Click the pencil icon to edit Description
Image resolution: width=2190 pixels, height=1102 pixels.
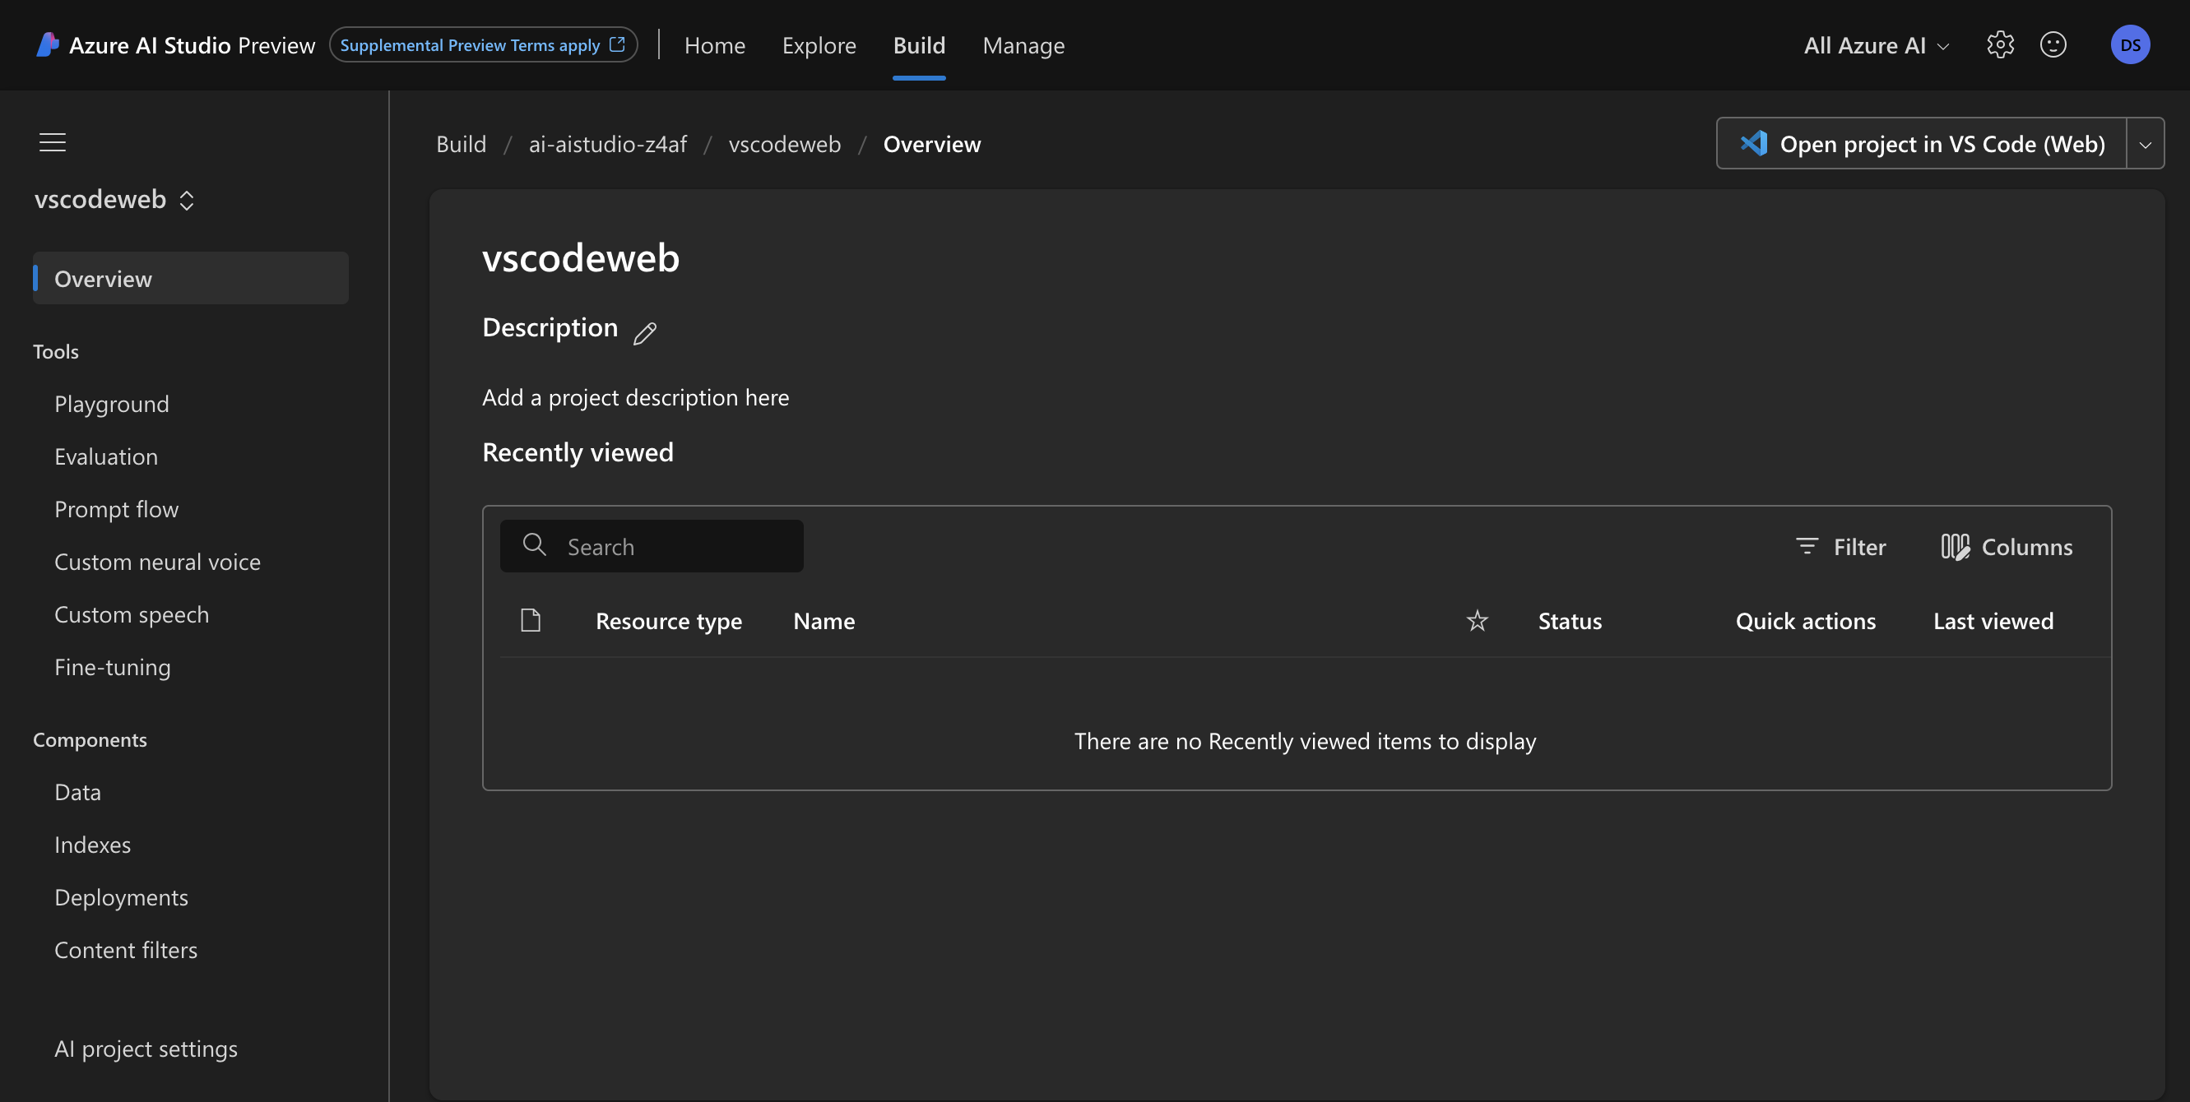644,333
